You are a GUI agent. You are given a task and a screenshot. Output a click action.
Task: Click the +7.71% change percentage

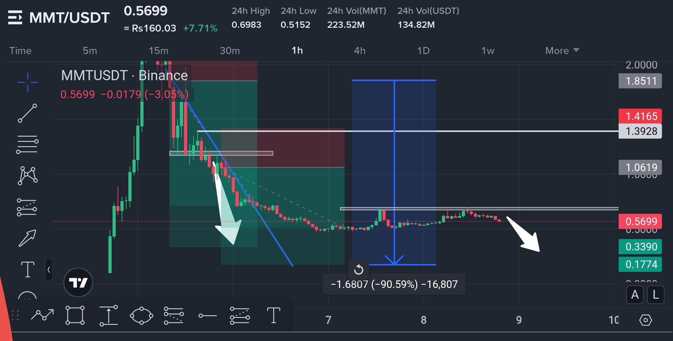tap(200, 28)
